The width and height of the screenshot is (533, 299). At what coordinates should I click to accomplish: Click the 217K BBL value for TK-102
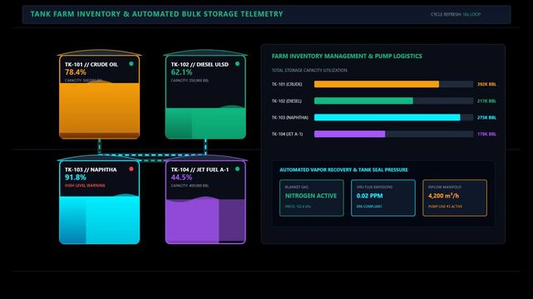point(486,100)
